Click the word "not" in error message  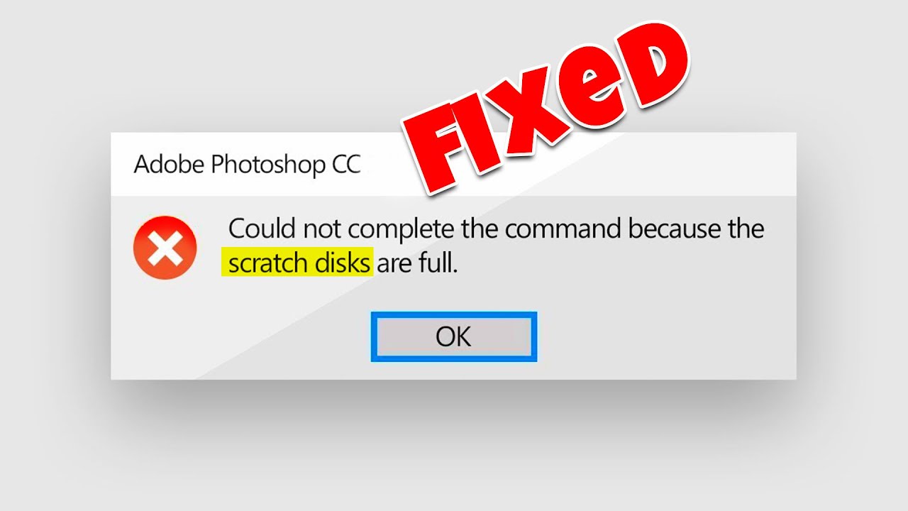(x=319, y=230)
